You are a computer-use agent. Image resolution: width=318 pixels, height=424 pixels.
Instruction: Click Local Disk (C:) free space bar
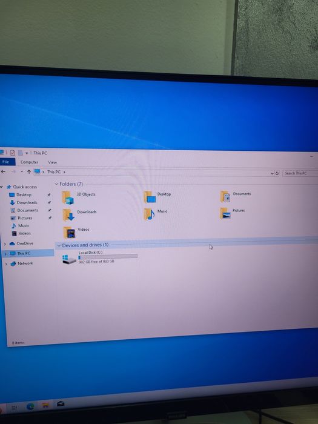(108, 257)
